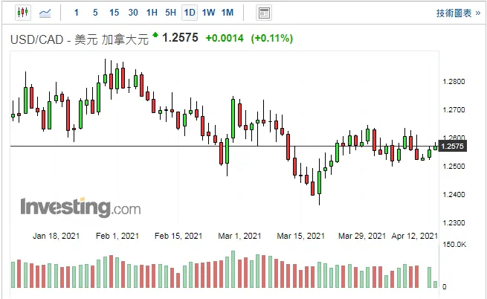Click the 1.2300 price axis label
Image resolution: width=487 pixels, height=299 pixels.
(454, 223)
